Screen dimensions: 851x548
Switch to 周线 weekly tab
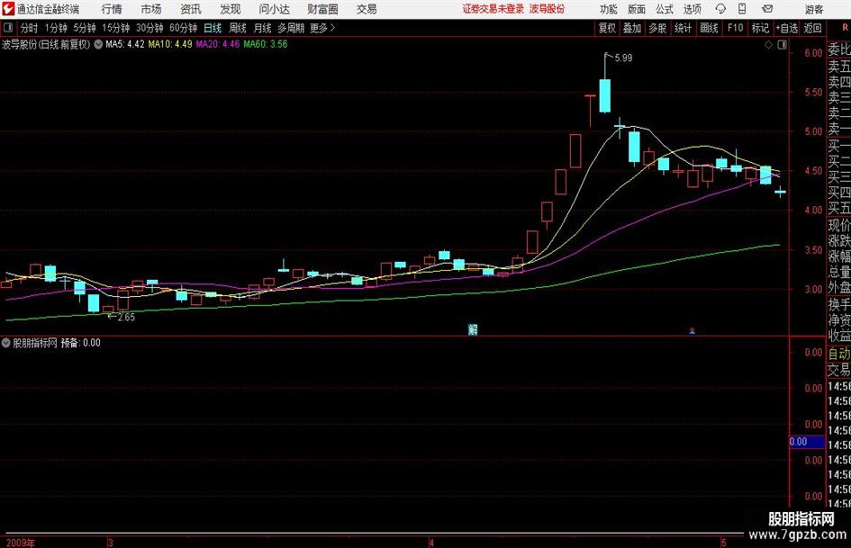pos(237,28)
